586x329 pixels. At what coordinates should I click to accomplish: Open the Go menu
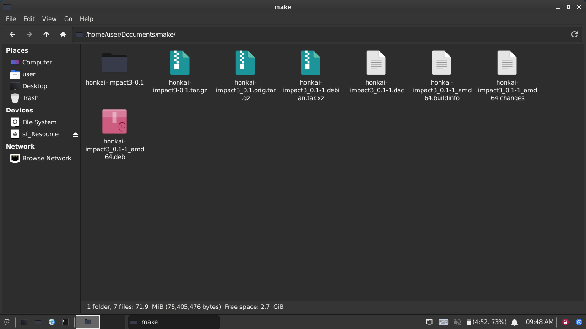tap(68, 19)
